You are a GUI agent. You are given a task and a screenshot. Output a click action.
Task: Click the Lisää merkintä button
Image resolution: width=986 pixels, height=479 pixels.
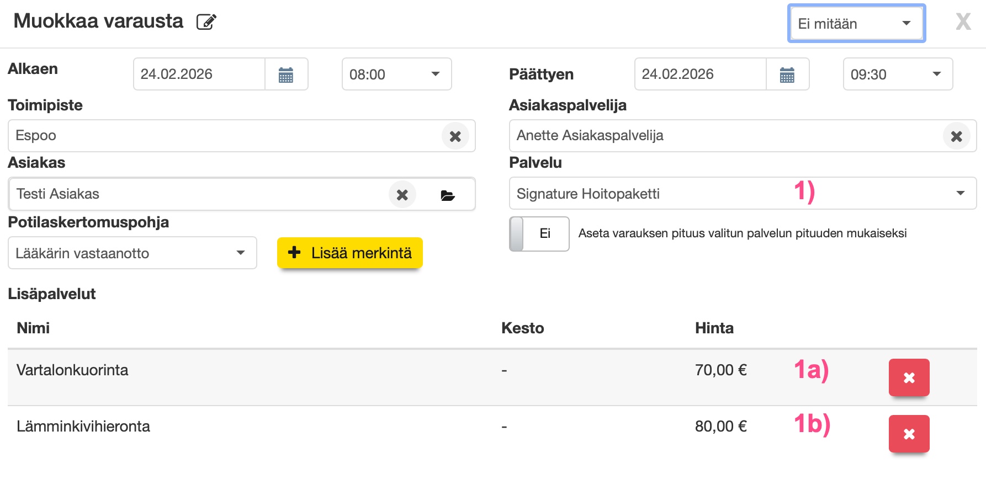click(x=350, y=253)
